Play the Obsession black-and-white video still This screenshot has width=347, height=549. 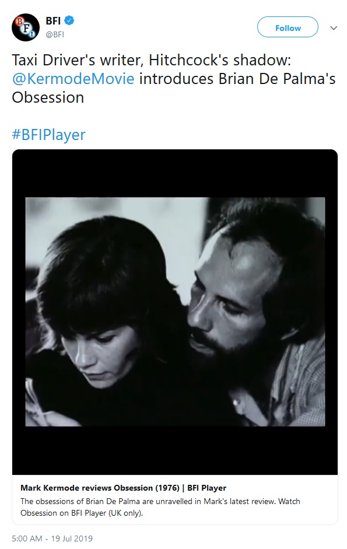[x=175, y=312]
